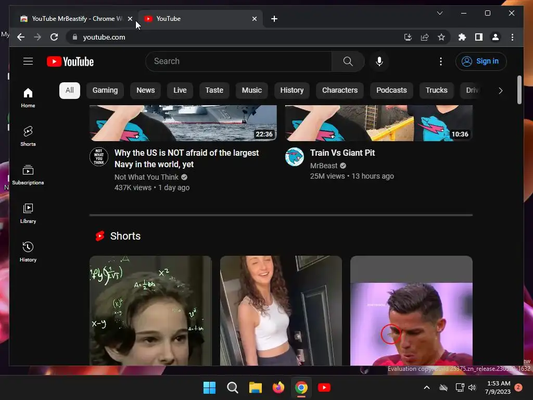Select the Characters filter chip
The image size is (533, 400).
340,91
